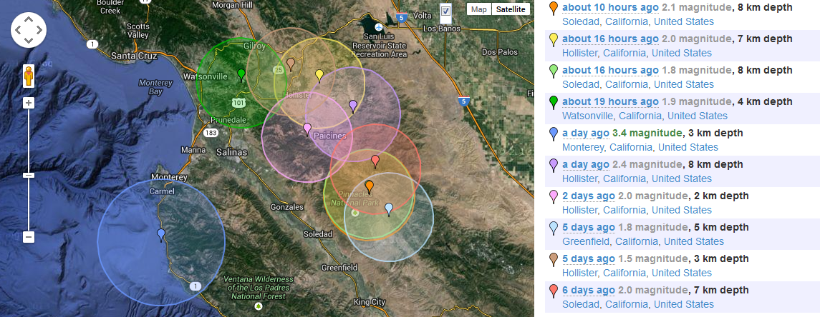The height and width of the screenshot is (317, 820).
Task: Click the pink map marker above Paicines
Action: pos(307,129)
